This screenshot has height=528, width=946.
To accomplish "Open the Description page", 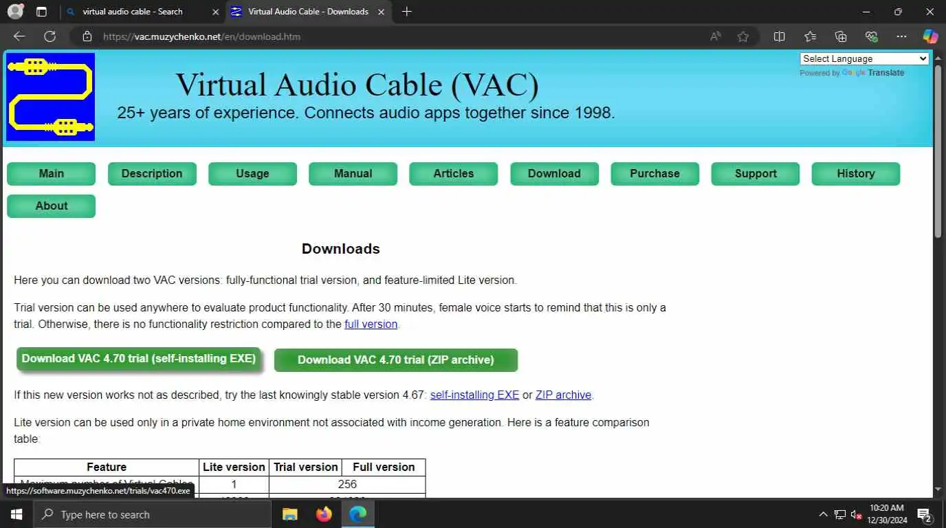I will 152,174.
